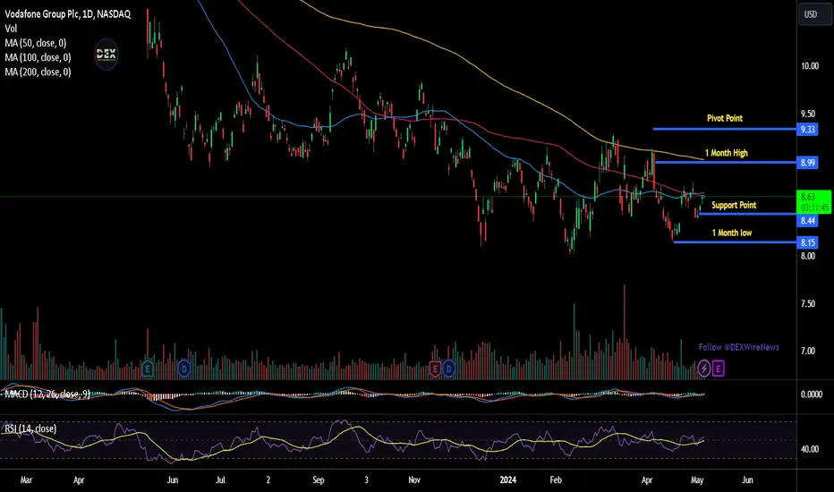834x492 pixels.
Task: Click the DEX logo badge
Action: pyautogui.click(x=106, y=55)
